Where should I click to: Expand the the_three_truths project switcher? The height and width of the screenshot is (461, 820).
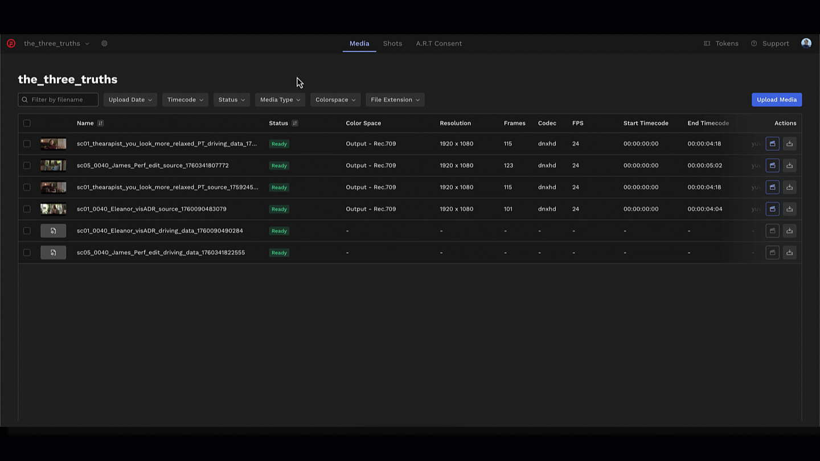(x=56, y=43)
